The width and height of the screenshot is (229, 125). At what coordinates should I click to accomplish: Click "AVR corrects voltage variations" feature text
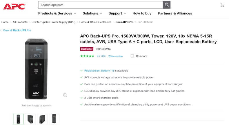119,77
